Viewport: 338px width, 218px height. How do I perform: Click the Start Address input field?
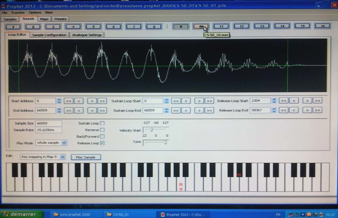pyautogui.click(x=46, y=101)
